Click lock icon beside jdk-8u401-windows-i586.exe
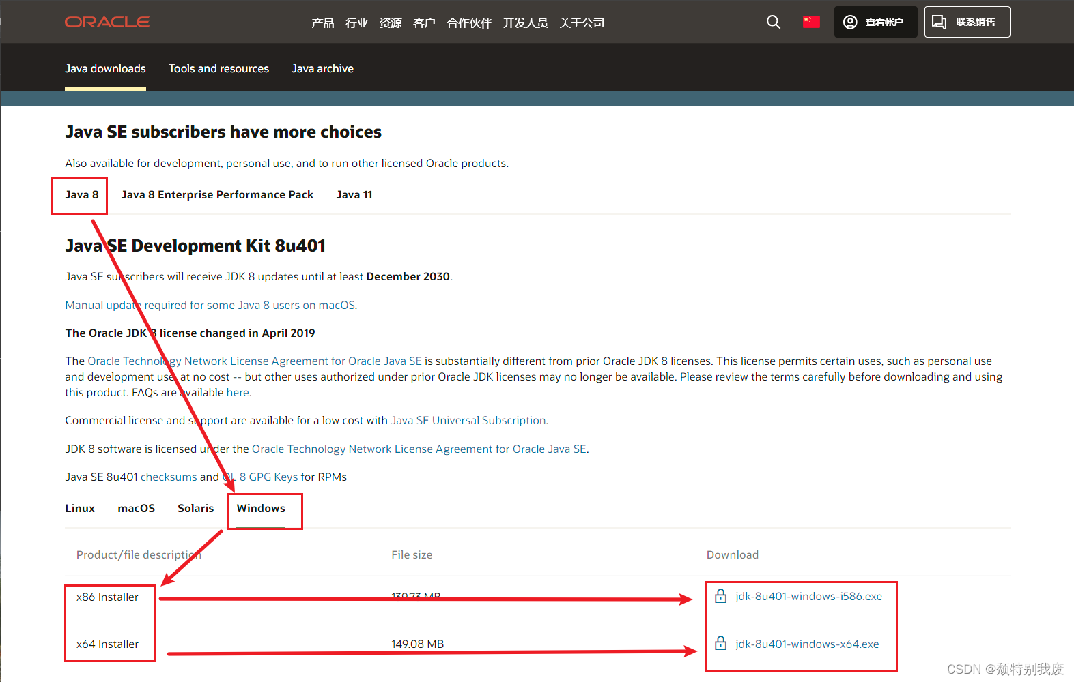This screenshot has height=682, width=1074. 720,596
